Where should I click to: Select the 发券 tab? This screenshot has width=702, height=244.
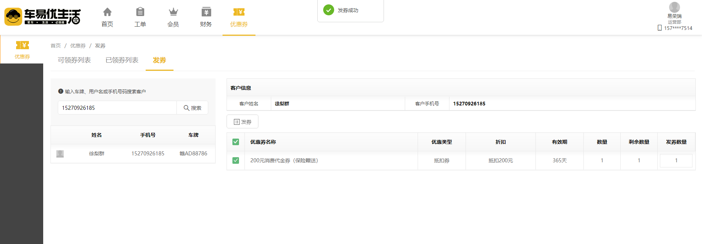coord(160,60)
